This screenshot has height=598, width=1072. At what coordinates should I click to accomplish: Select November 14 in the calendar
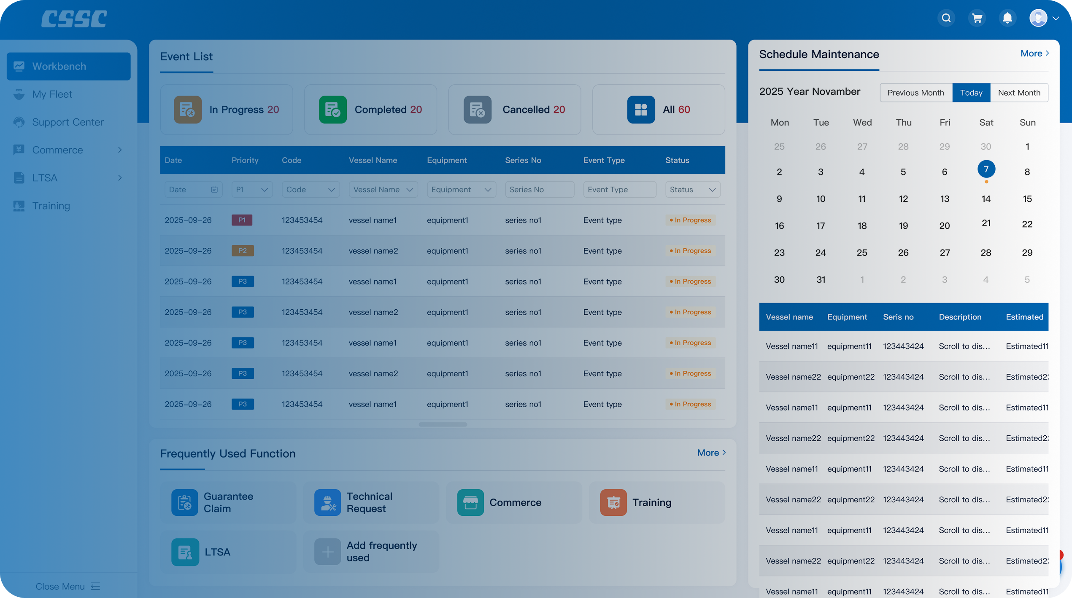tap(986, 199)
